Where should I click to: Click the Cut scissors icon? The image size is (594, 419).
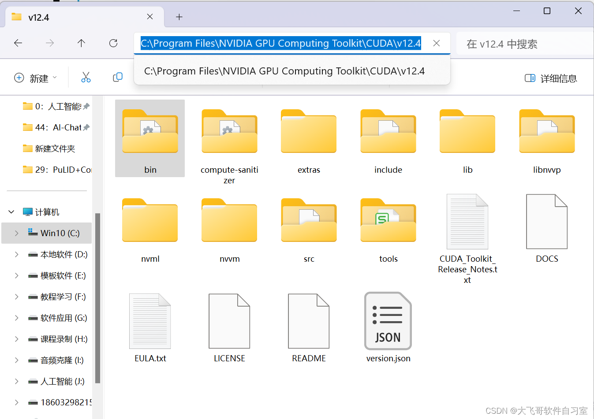[86, 78]
